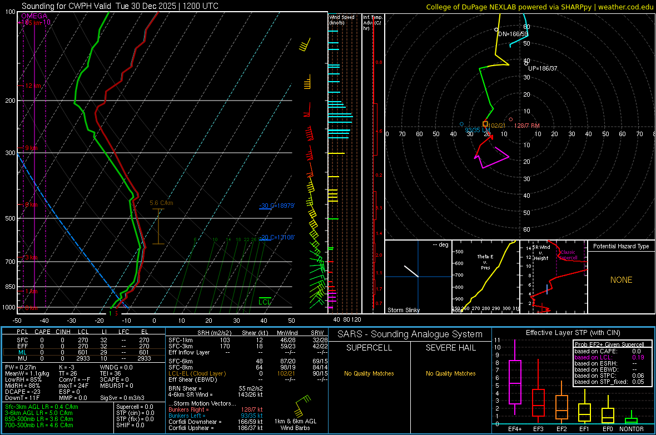
Task: Click the orange EF2 box plot
Action: point(561,407)
